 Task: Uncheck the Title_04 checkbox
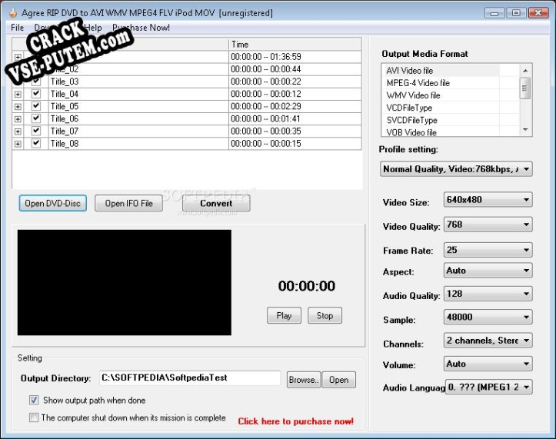pos(36,94)
